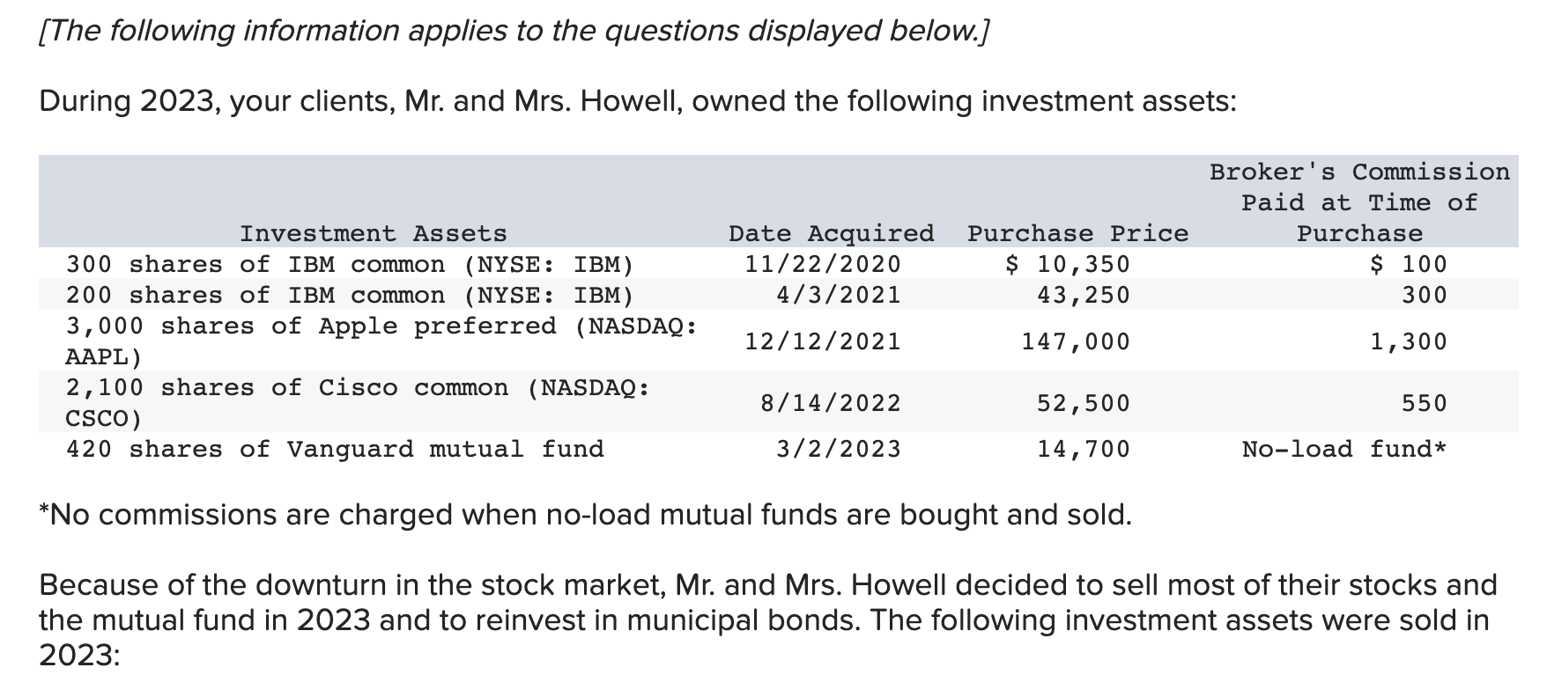Select the Cisco common shares row
The image size is (1547, 697).
779,402
